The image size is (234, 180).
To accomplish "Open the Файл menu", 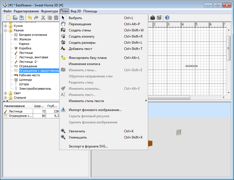I will click(x=8, y=11).
